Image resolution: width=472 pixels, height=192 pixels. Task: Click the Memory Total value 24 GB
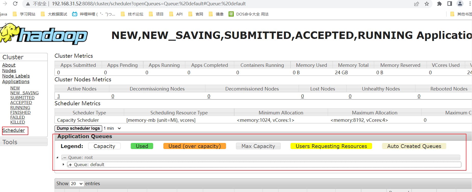point(342,72)
